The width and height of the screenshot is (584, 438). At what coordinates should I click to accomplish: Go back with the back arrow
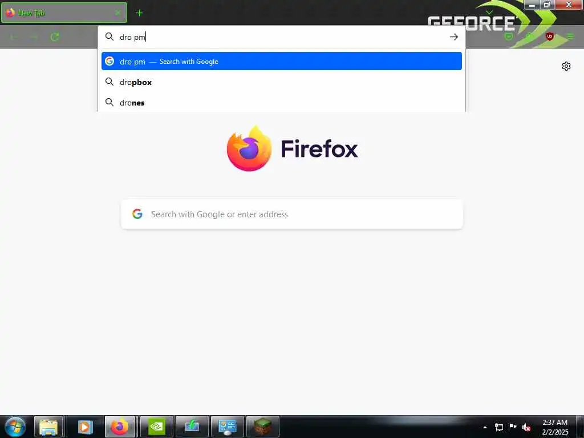tap(14, 37)
